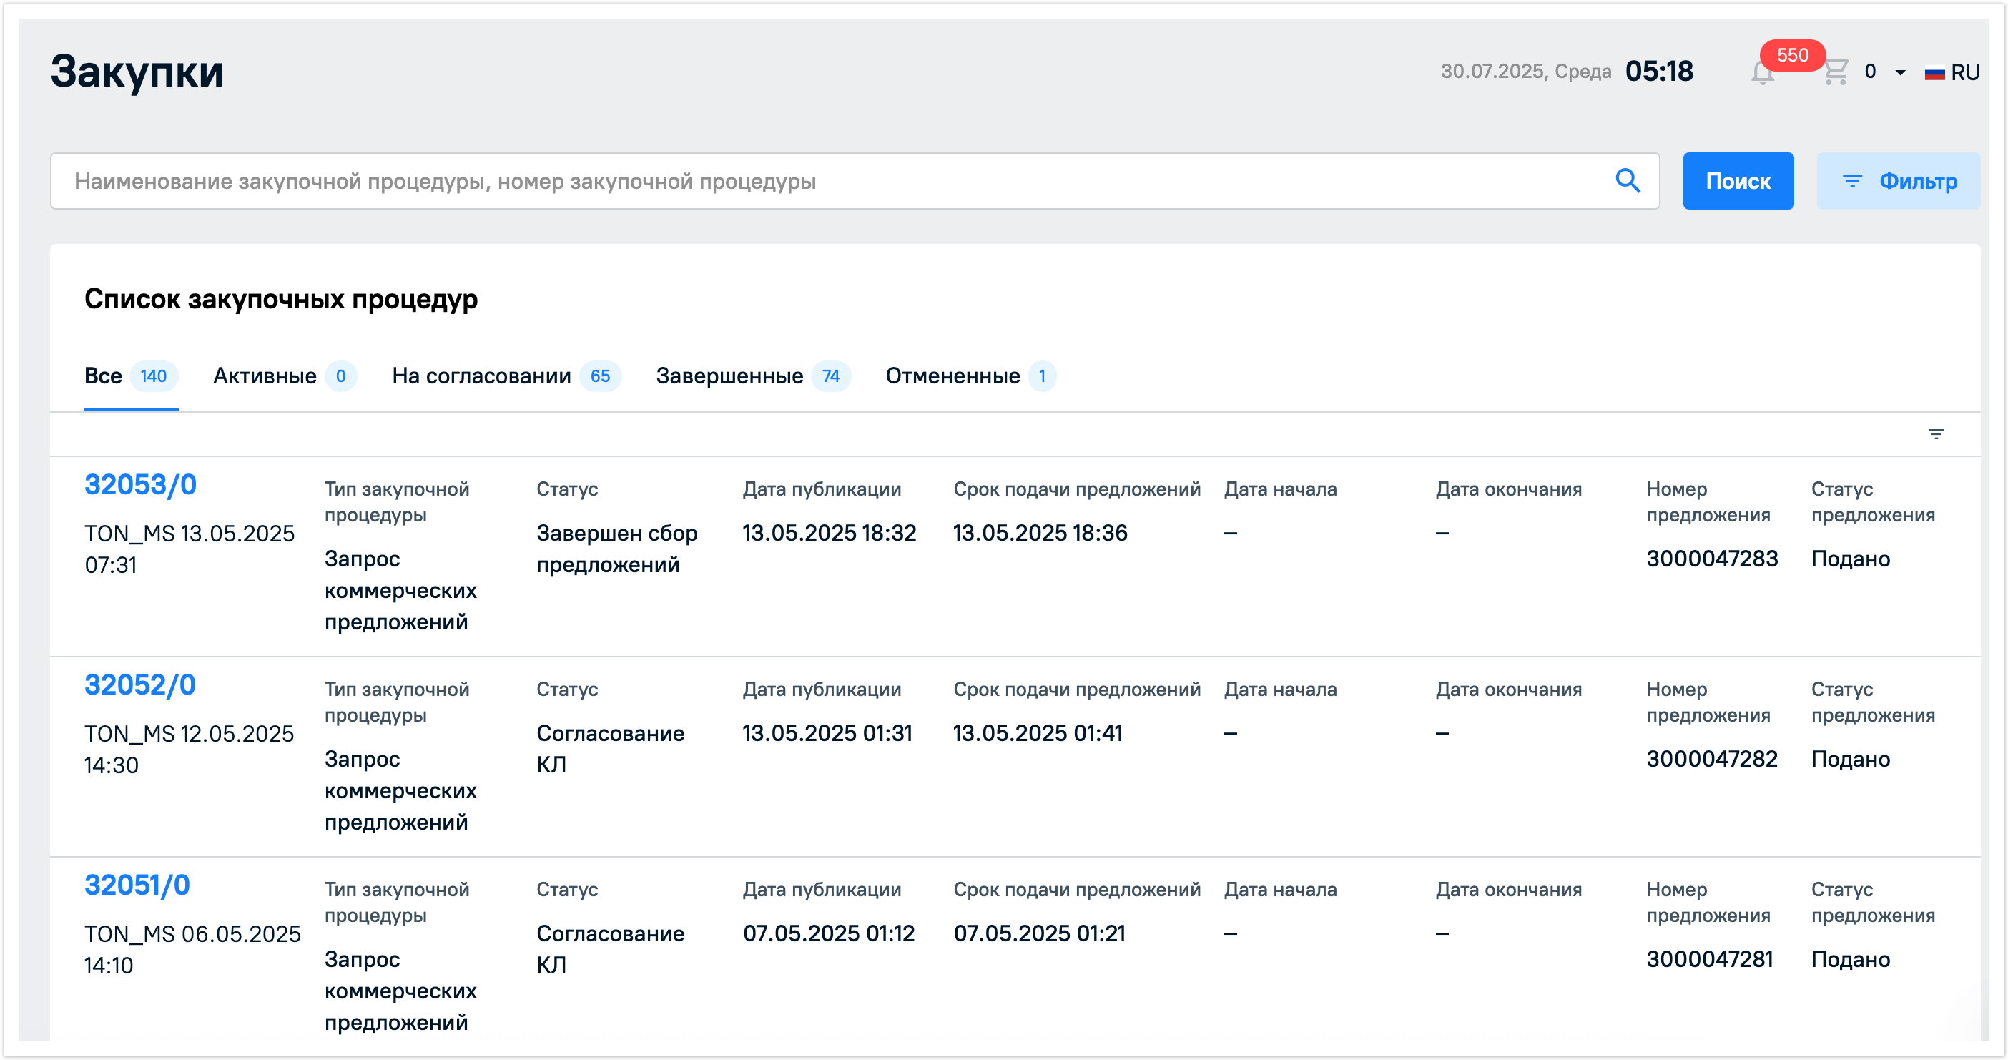This screenshot has height=1060, width=2008.
Task: Switch to the На согласовании tab
Action: (482, 376)
